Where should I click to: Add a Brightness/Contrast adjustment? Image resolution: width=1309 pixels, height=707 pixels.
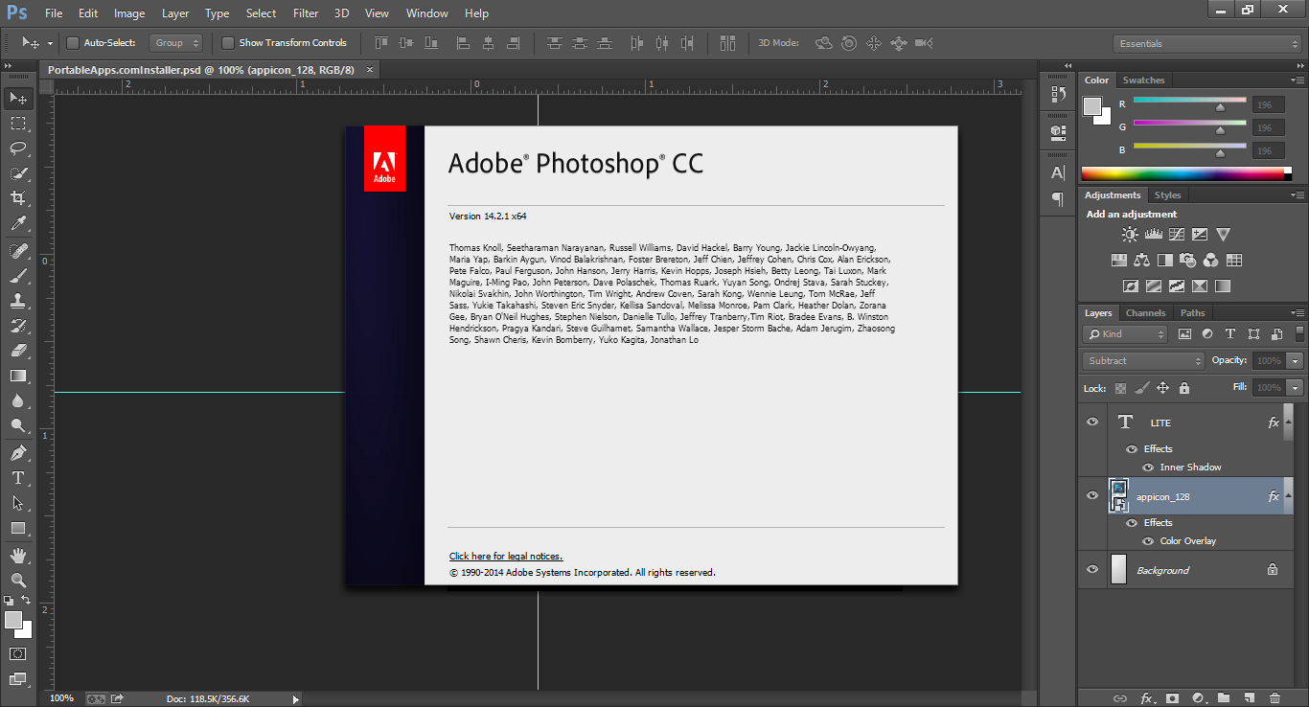1130,234
